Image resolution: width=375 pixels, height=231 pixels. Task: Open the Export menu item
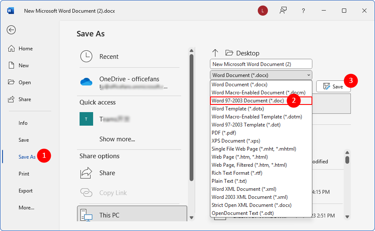25,191
